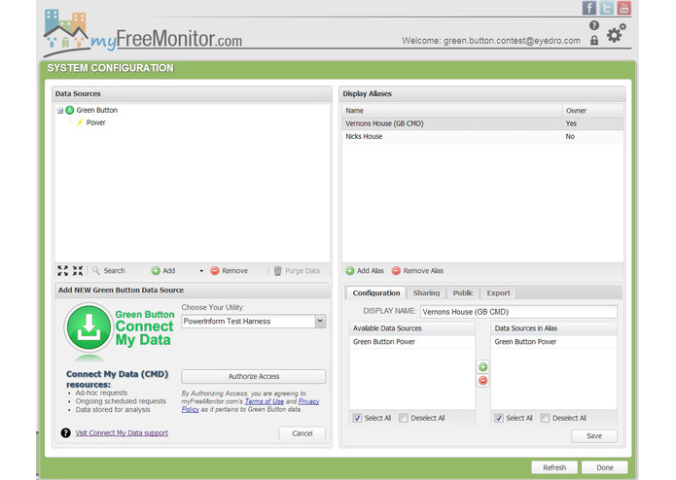
Task: Click Remove in Data Sources toolbar
Action: click(229, 271)
